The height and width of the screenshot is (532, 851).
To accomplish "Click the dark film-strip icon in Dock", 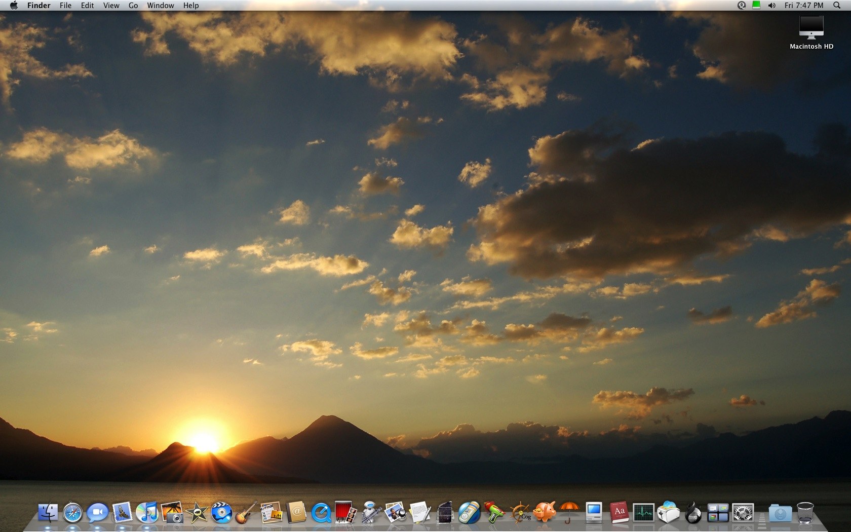I will [444, 513].
